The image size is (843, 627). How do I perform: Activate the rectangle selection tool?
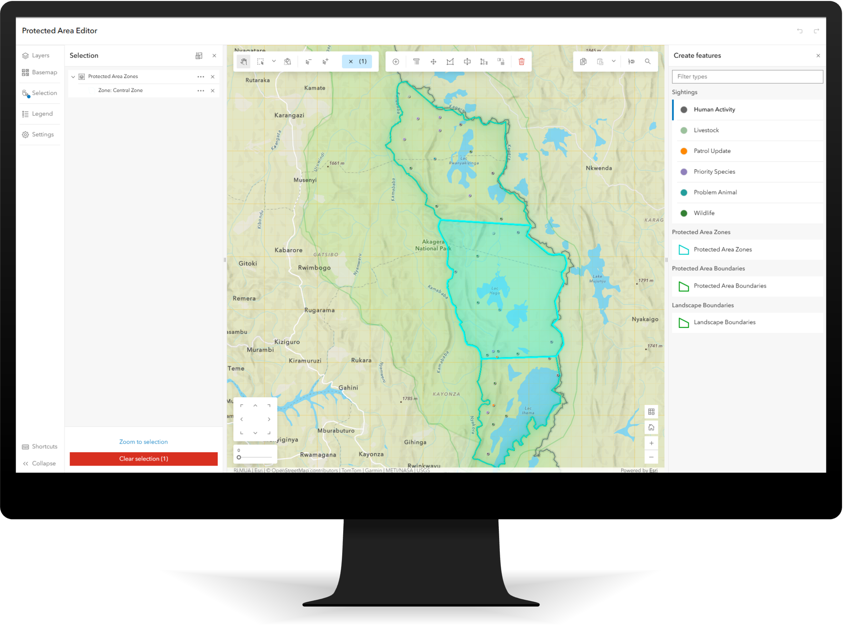click(x=261, y=61)
